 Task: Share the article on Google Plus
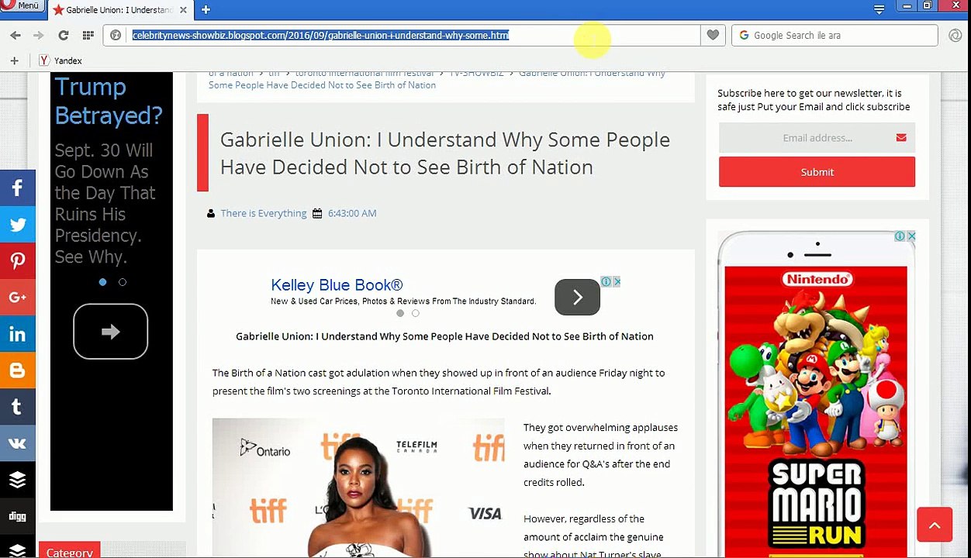click(x=17, y=298)
